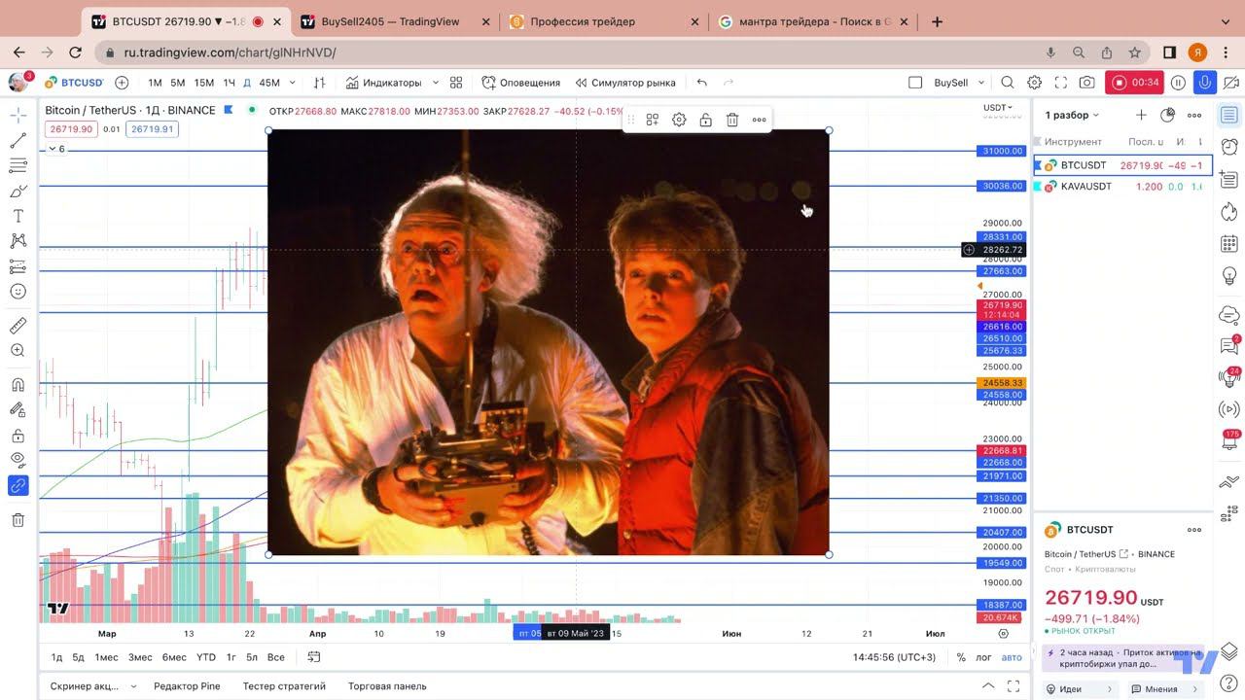Click the BTCUSD symbol search field
The image size is (1245, 700).
(x=74, y=83)
